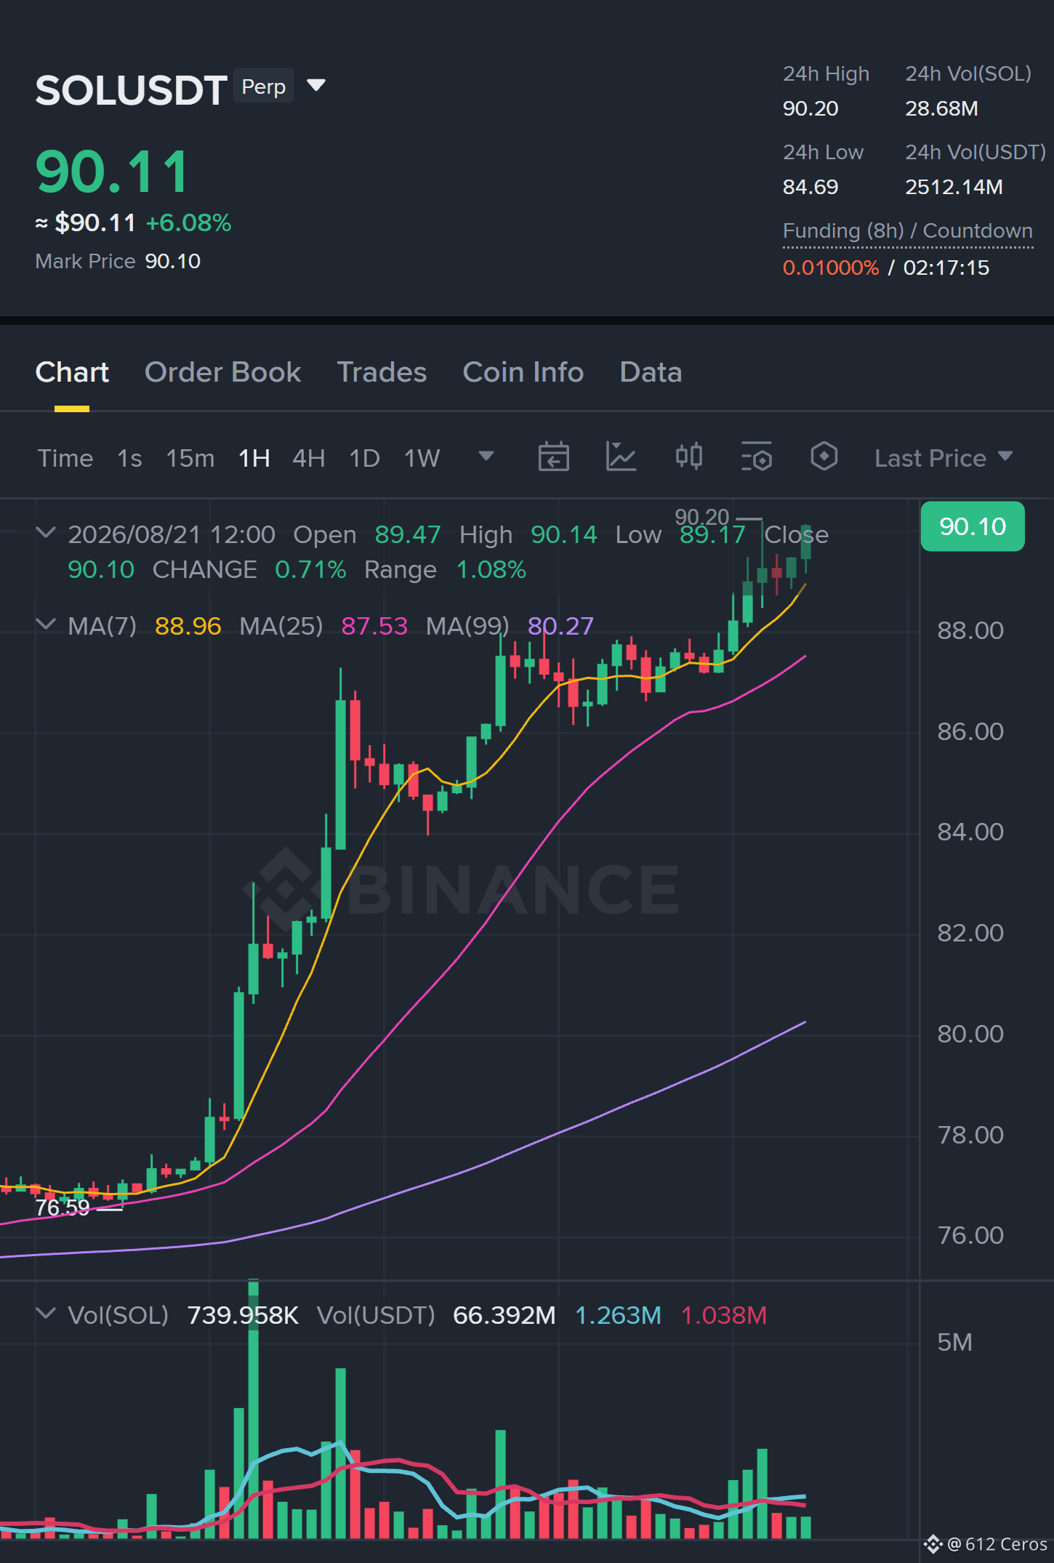The image size is (1054, 1563).
Task: Collapse the candle OHLC info chevron
Action: 46,533
